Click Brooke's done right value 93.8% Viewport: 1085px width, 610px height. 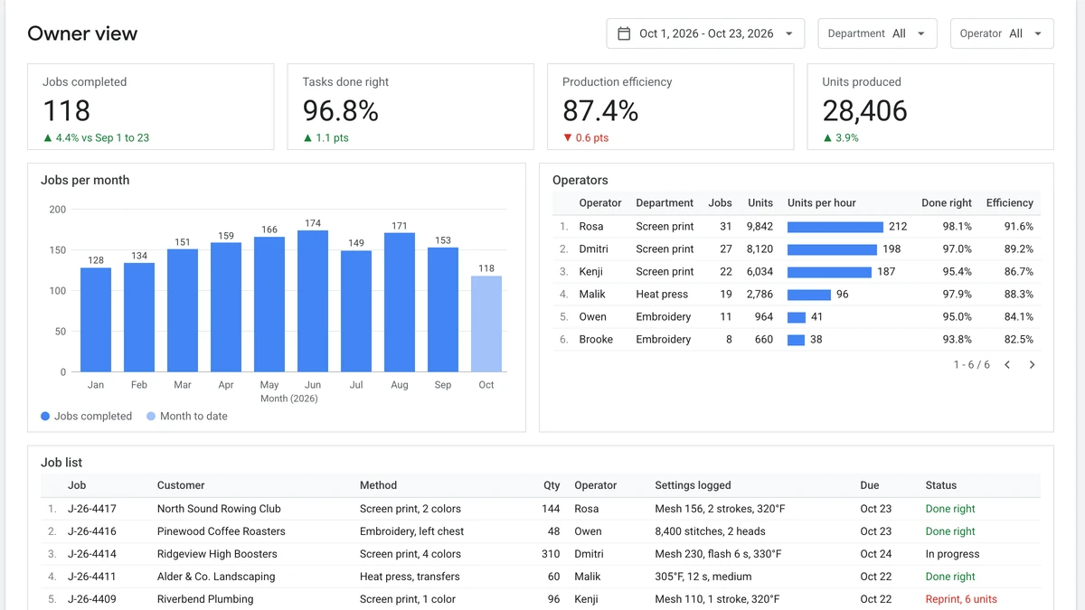957,340
